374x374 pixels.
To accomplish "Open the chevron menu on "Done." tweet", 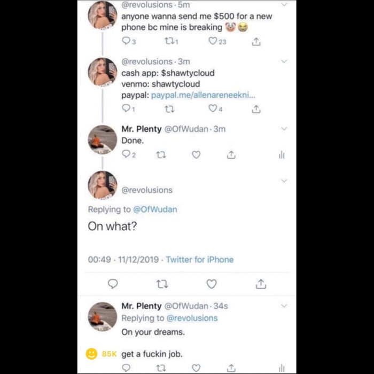I will (284, 129).
